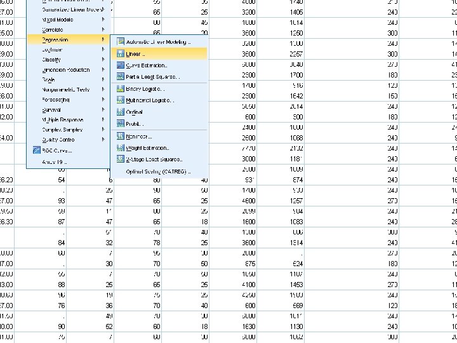Click the Probit icon
Viewport: 457px width, 343px height.
[121, 124]
